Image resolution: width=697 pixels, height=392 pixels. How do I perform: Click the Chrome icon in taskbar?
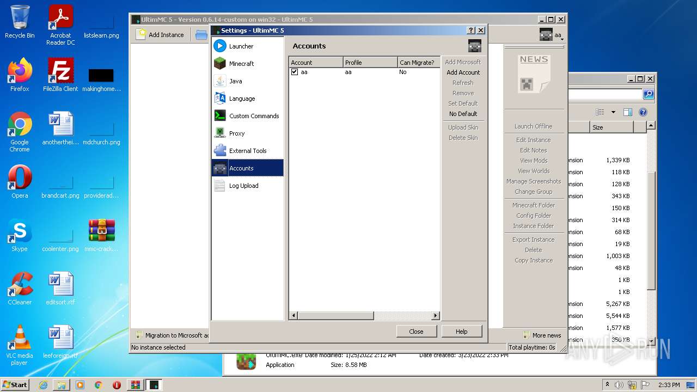point(98,385)
